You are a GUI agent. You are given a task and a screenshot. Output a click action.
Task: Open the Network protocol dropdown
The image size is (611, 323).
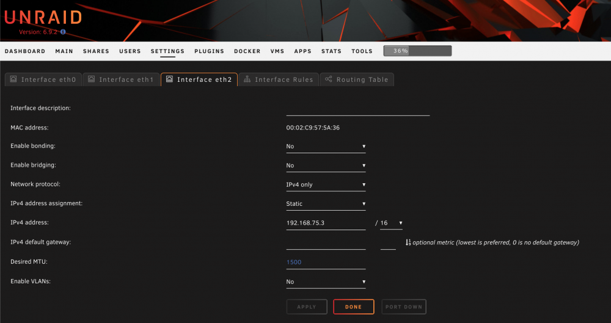pos(326,184)
